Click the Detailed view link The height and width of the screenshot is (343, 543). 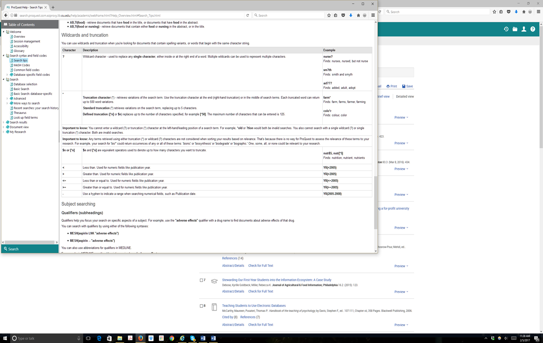point(404,97)
